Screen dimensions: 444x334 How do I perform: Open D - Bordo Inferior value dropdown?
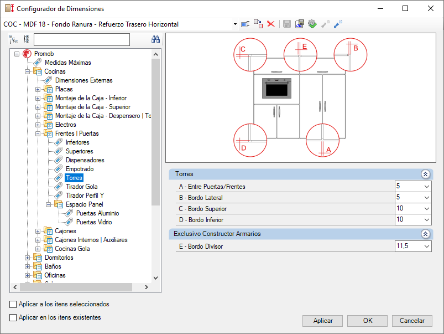427,220
